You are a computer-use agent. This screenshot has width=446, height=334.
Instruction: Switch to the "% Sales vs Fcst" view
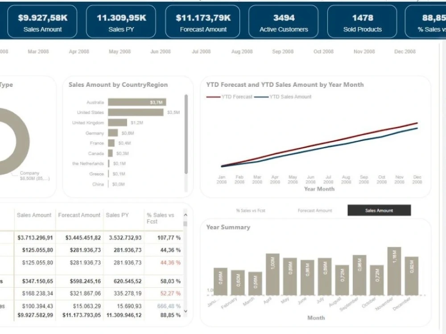251,210
